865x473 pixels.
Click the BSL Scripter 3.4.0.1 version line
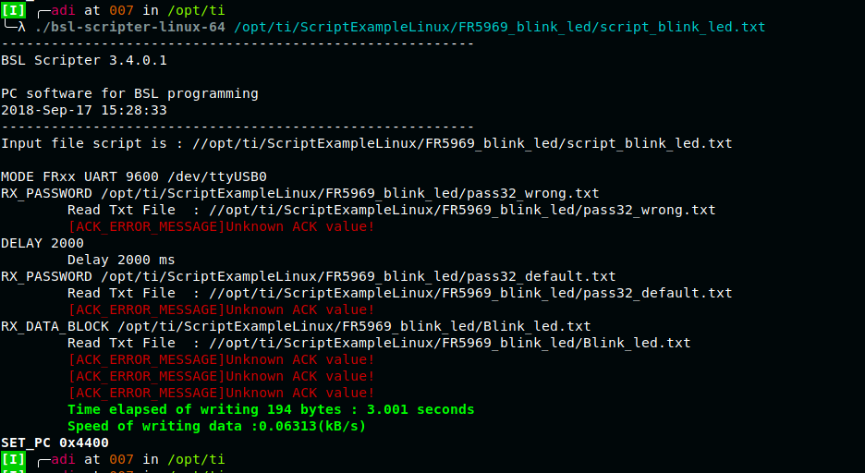click(84, 60)
